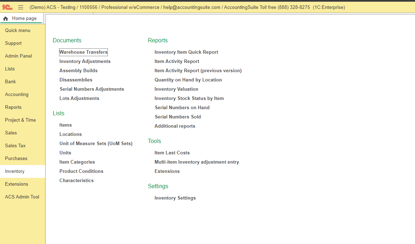
Task: Open the hamburger main menu
Action: click(x=21, y=7)
